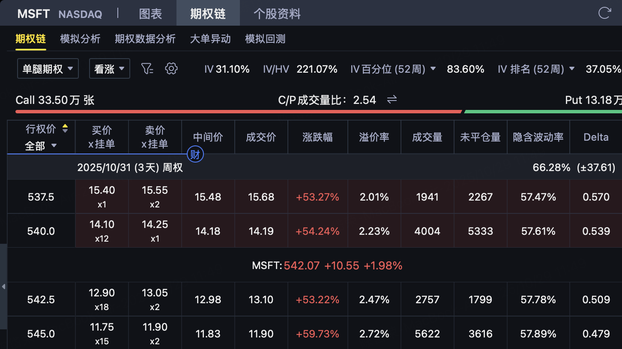Switch to the 图表 tab
The width and height of the screenshot is (622, 349).
151,13
